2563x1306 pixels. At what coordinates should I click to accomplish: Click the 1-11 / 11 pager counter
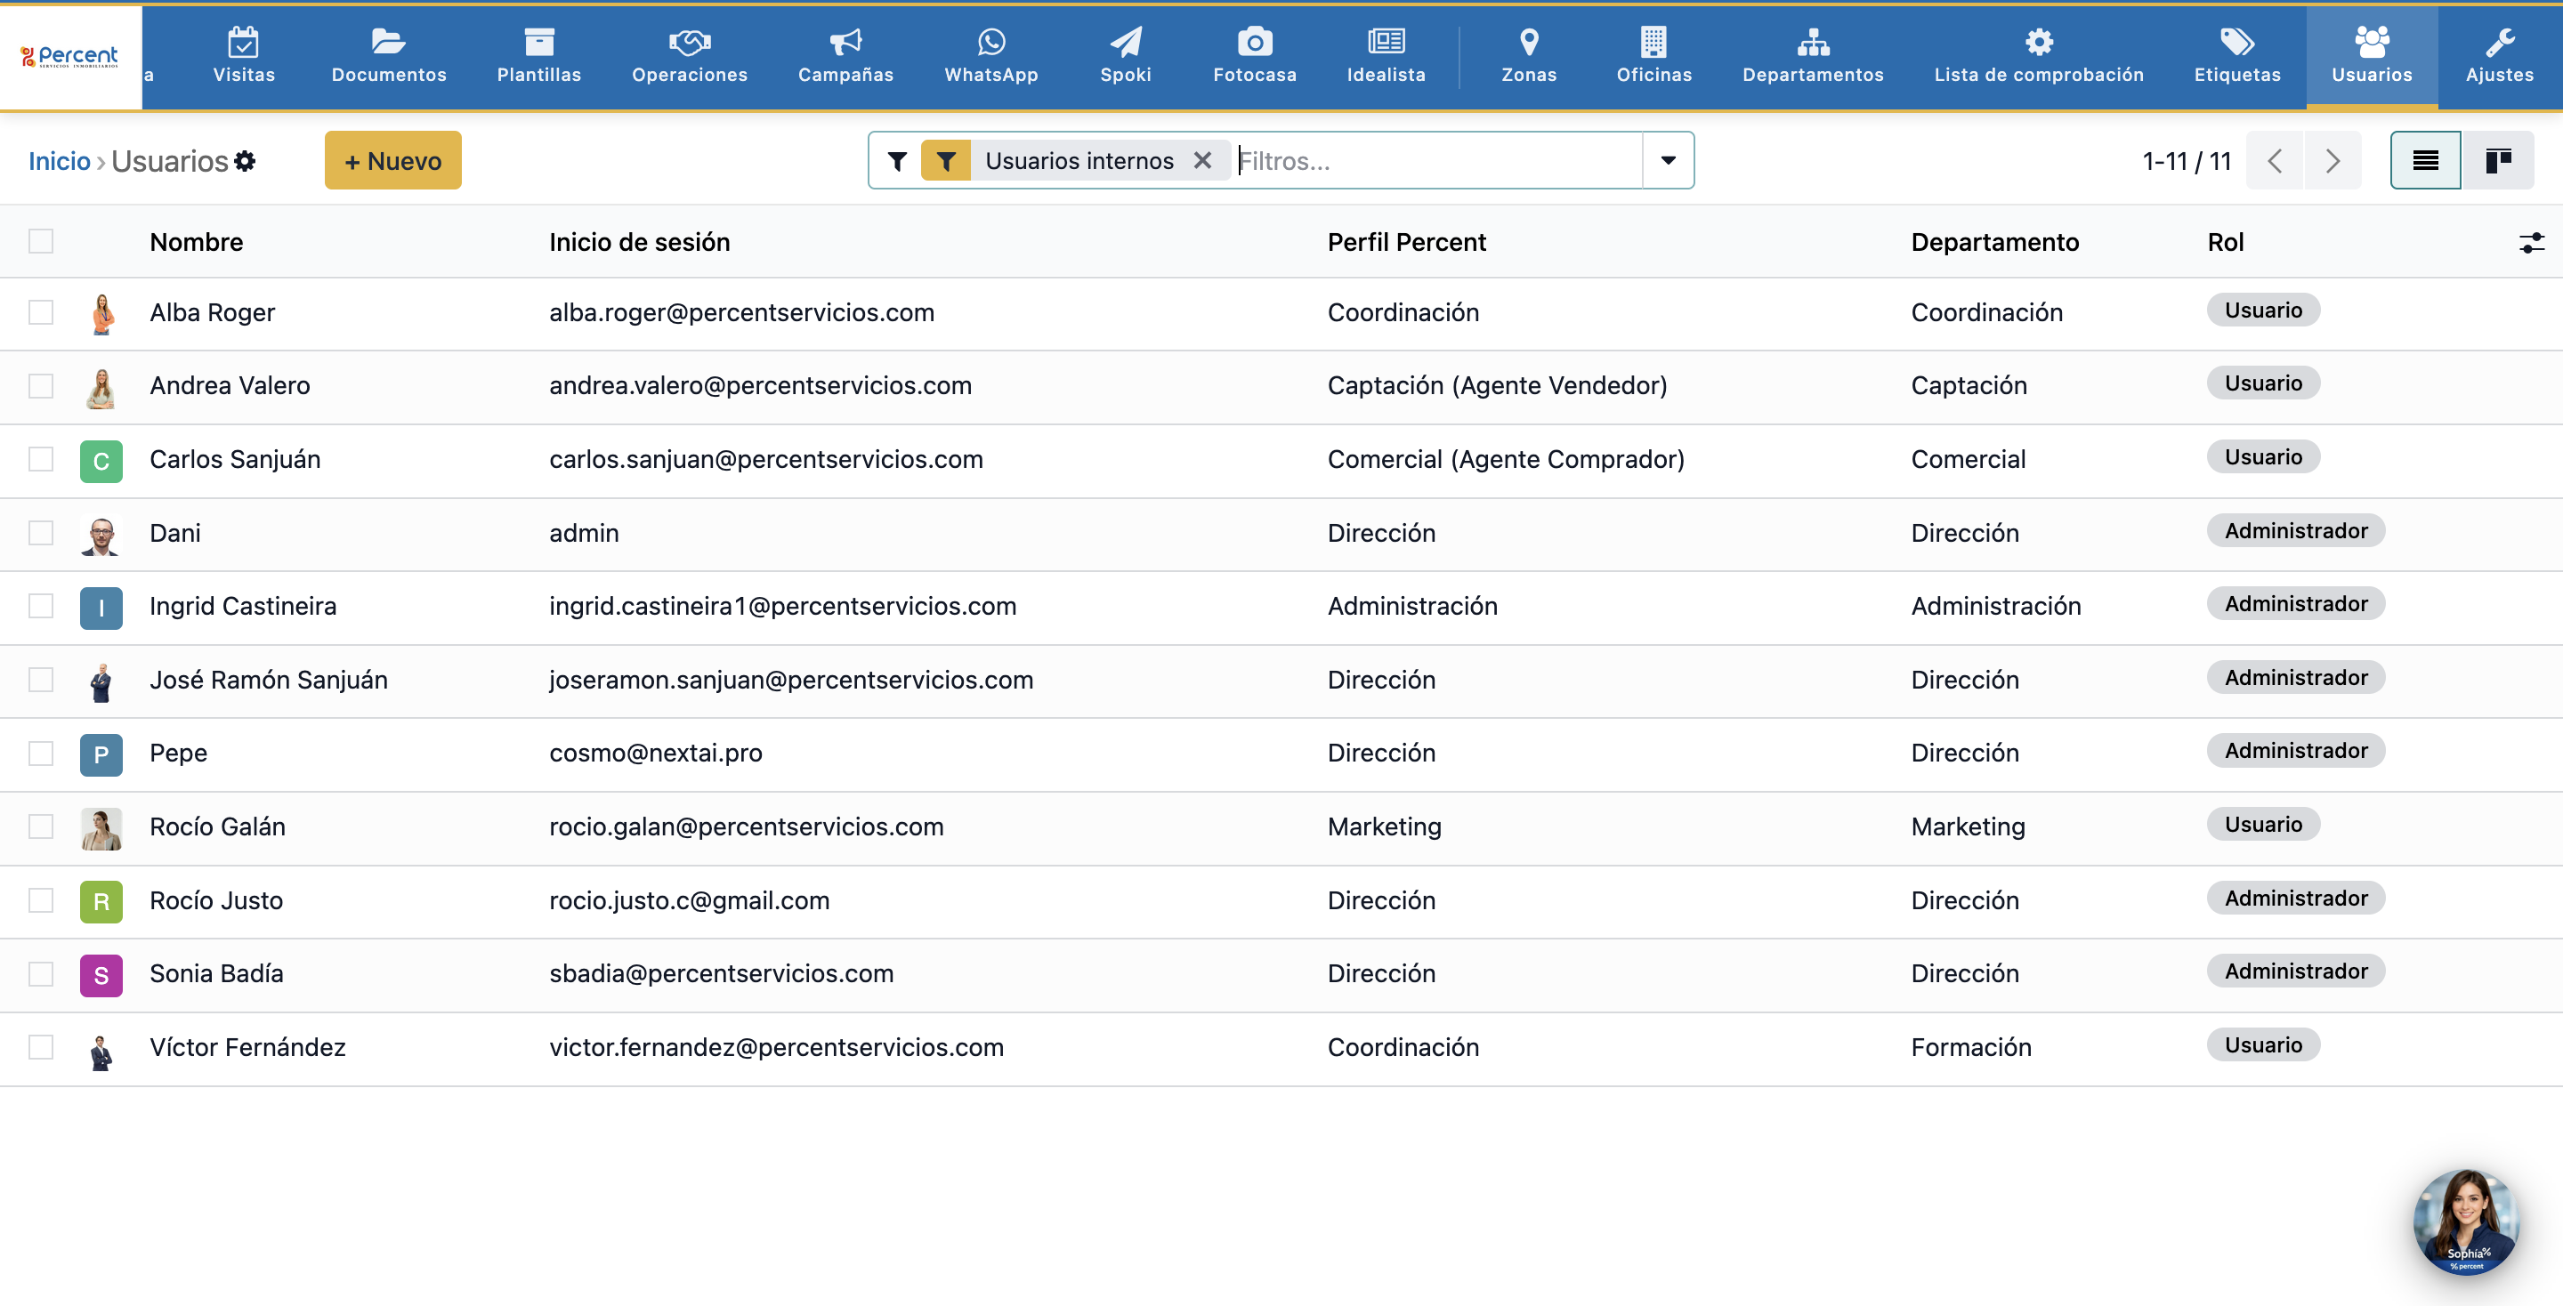click(x=2186, y=161)
